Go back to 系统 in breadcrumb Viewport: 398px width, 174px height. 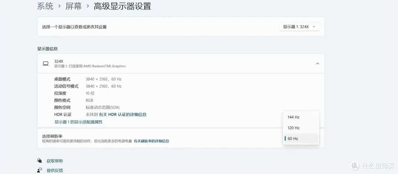pos(45,6)
